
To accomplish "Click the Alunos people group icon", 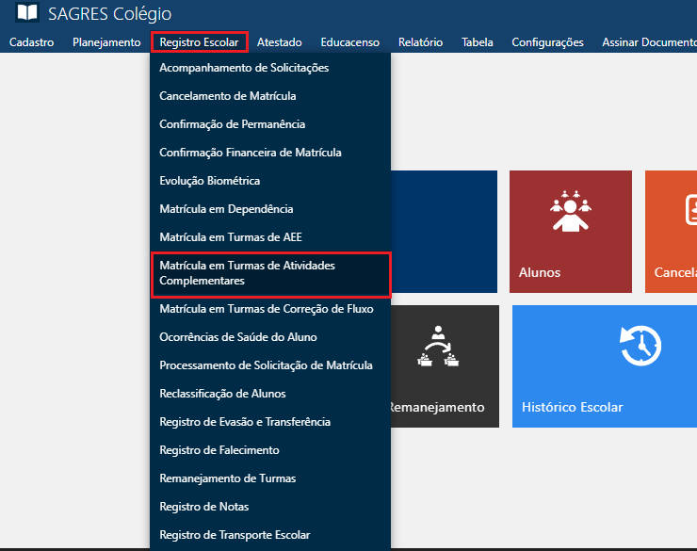I will tap(570, 212).
